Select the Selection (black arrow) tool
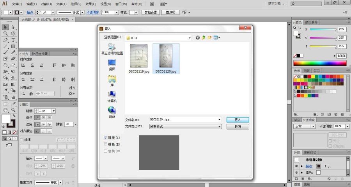This screenshot has width=351, height=187. (x=5, y=27)
